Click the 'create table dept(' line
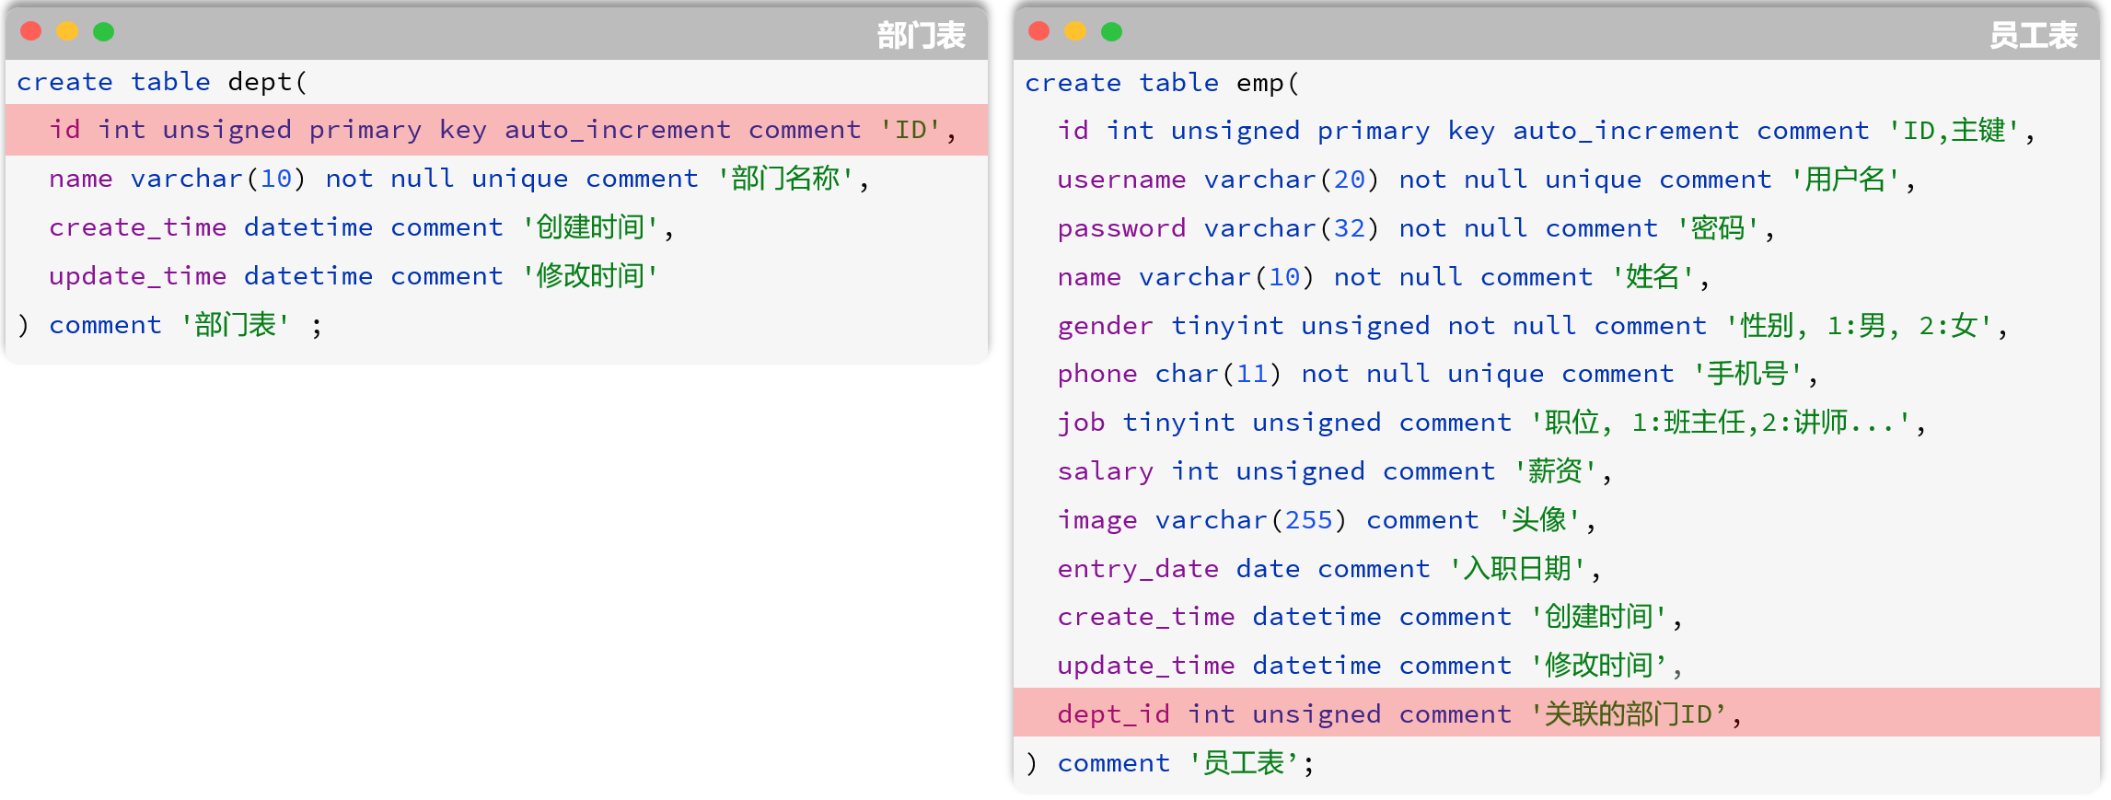The image size is (2111, 800). [x=162, y=82]
